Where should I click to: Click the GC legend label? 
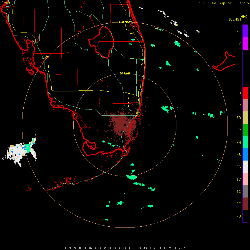(x=238, y=192)
